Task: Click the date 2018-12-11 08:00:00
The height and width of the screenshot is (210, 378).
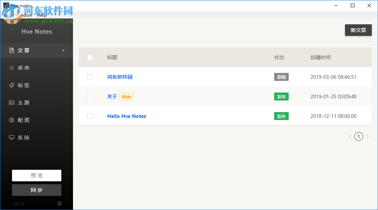Action: pos(333,116)
